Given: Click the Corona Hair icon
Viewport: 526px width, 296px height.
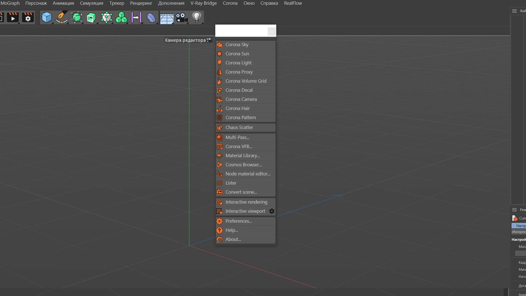Looking at the screenshot, I should pos(219,109).
